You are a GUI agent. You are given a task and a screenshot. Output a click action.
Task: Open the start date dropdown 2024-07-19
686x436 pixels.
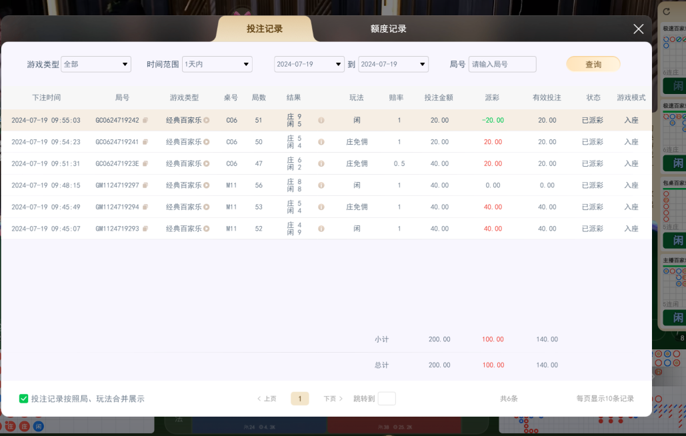[309, 64]
